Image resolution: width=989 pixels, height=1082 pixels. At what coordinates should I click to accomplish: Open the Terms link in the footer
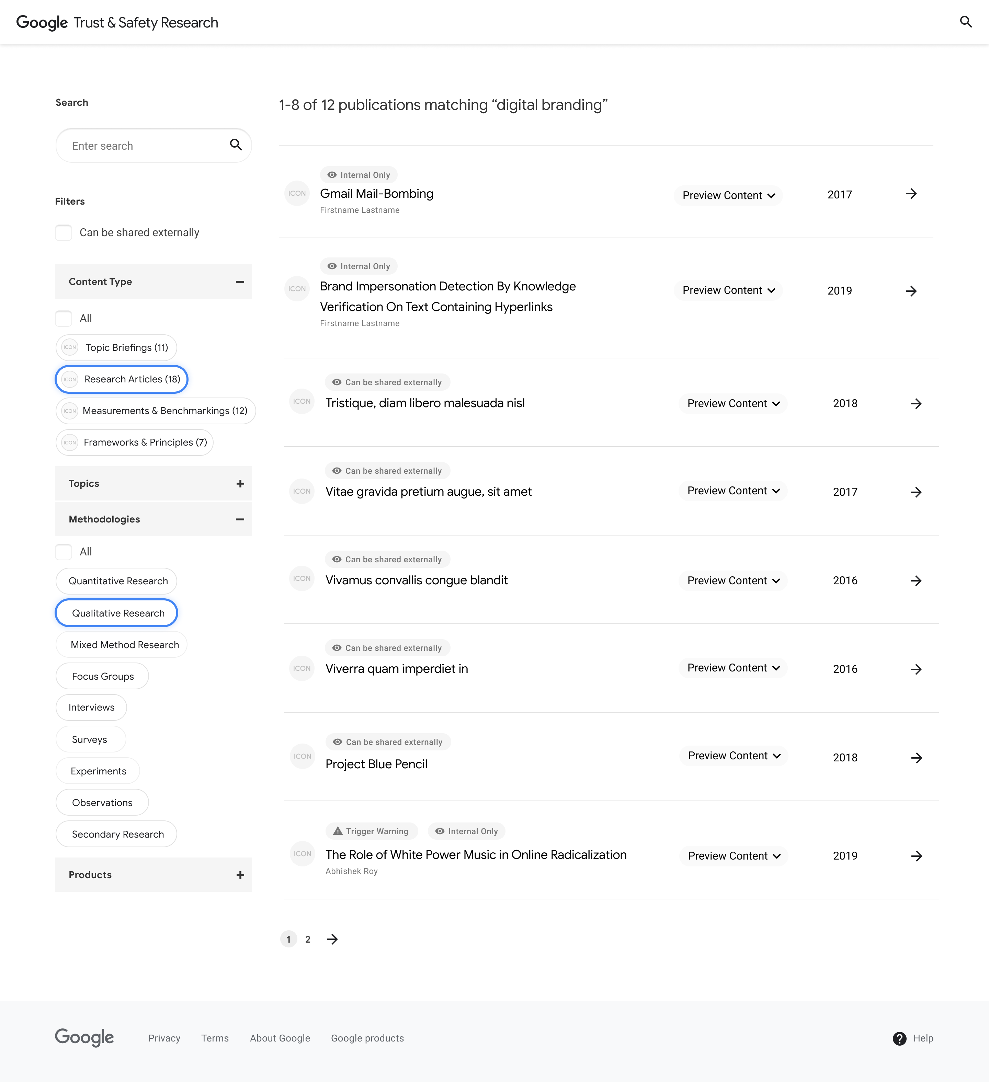click(214, 1038)
